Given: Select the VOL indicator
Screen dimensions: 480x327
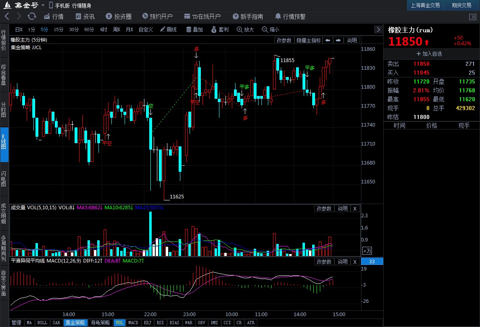Looking at the screenshot, I should coord(119,323).
